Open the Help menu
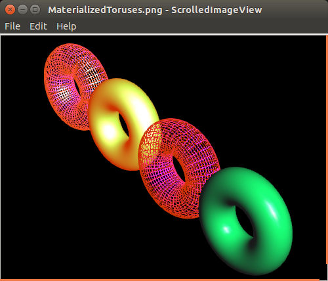The height and width of the screenshot is (281, 328). click(66, 27)
